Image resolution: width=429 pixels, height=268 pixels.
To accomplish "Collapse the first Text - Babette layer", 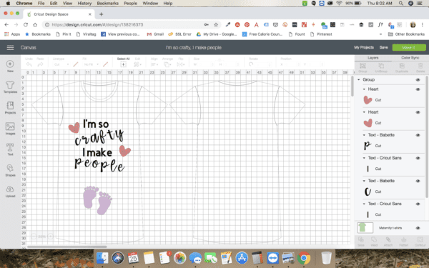I will (364, 135).
